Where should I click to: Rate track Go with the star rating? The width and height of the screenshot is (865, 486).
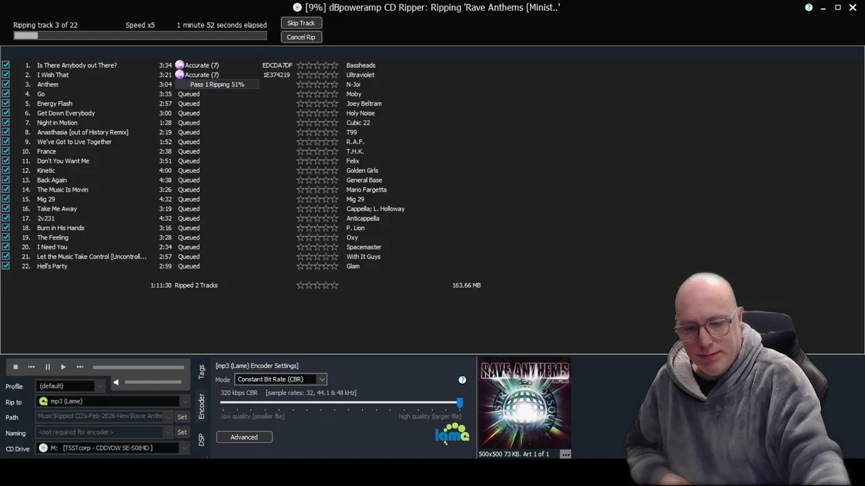(317, 94)
